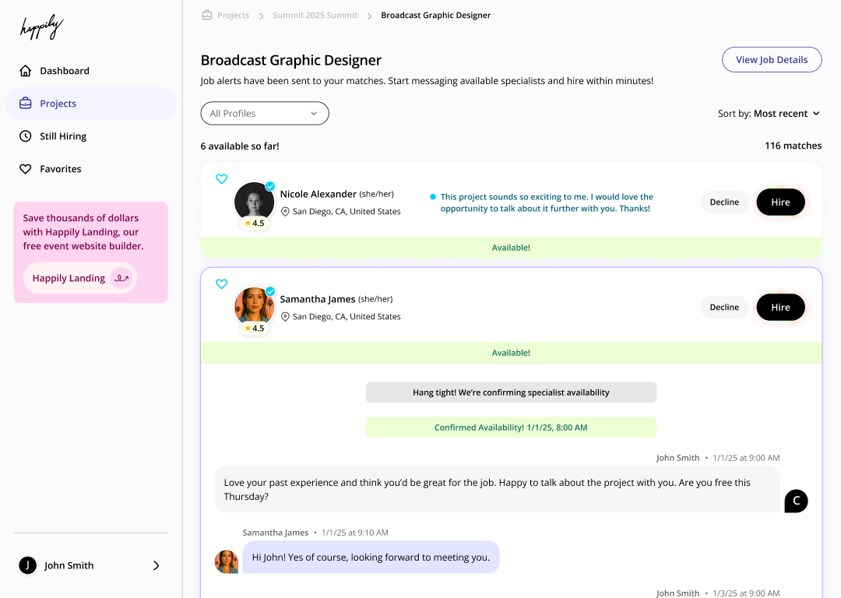This screenshot has height=598, width=841.
Task: Click the Happily Landing arrow icon
Action: (x=121, y=278)
